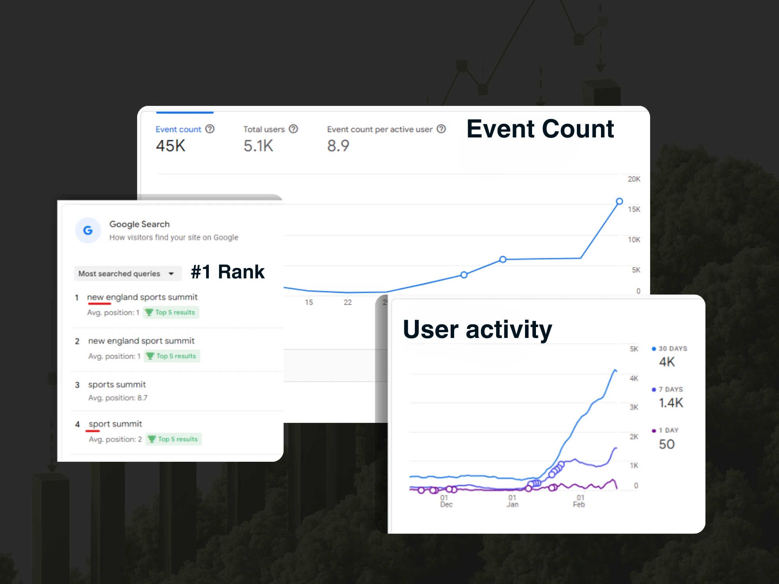Select the Event count metric tab
The width and height of the screenshot is (779, 584).
tap(178, 129)
